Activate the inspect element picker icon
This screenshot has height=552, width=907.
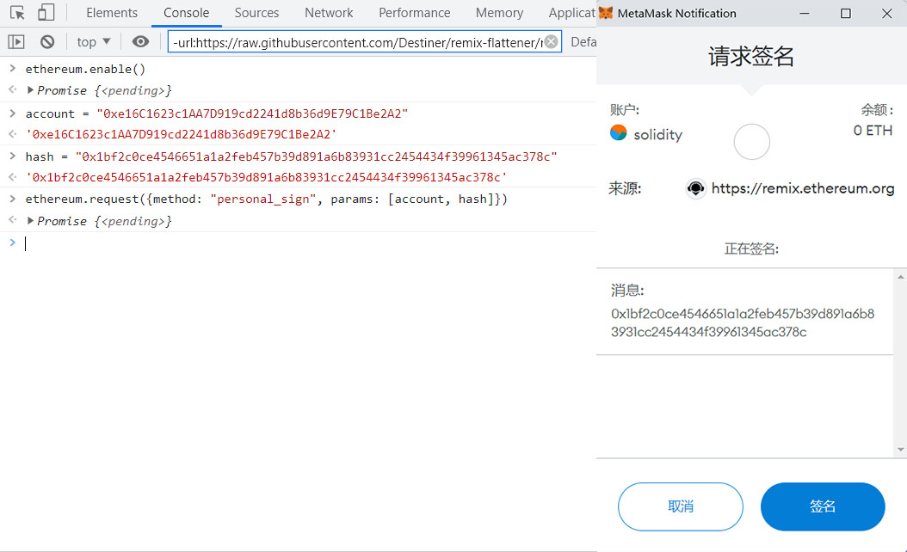(x=17, y=13)
